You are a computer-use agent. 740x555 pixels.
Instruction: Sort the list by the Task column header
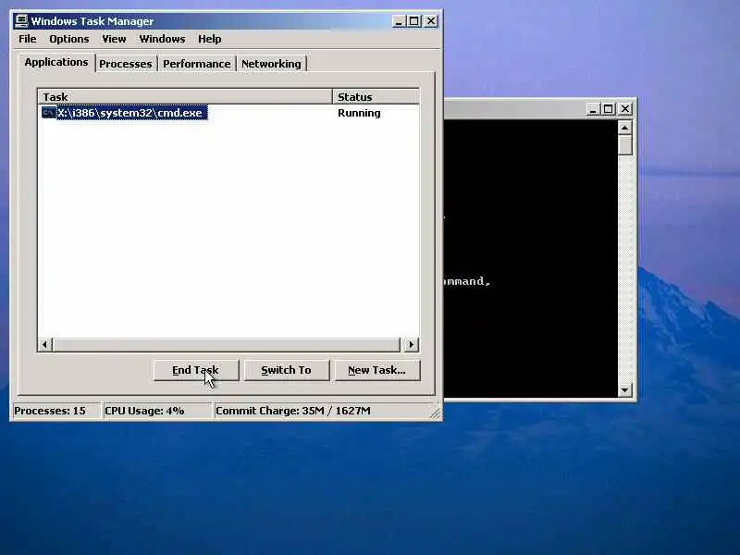pos(185,97)
